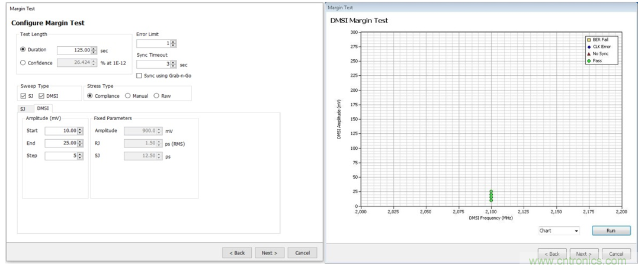Select the Confidence radio button
638x270 pixels.
24,63
